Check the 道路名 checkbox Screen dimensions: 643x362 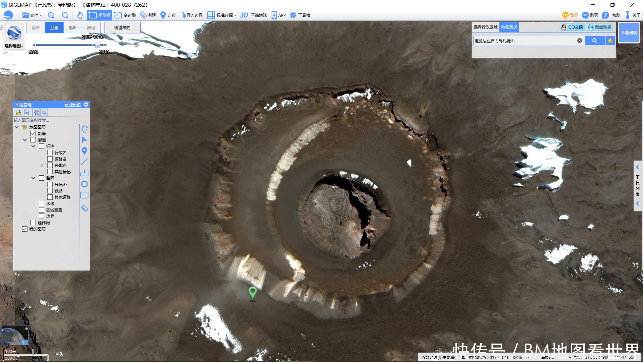coord(50,159)
